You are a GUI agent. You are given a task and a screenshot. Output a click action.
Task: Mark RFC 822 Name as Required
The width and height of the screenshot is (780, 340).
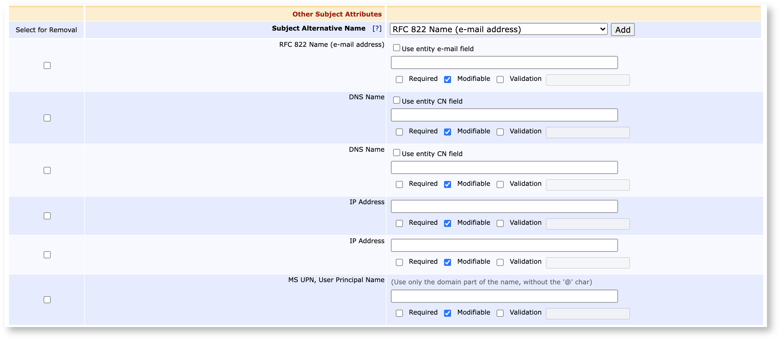[x=399, y=80]
